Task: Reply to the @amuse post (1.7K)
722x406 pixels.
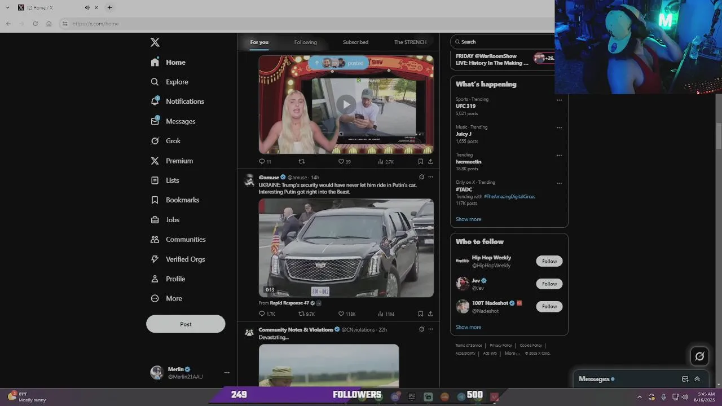Action: click(x=267, y=314)
